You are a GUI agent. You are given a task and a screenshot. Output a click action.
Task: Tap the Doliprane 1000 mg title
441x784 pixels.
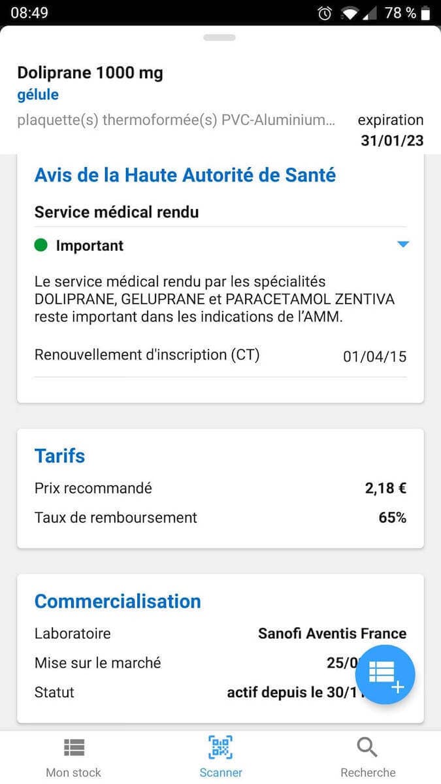(90, 73)
